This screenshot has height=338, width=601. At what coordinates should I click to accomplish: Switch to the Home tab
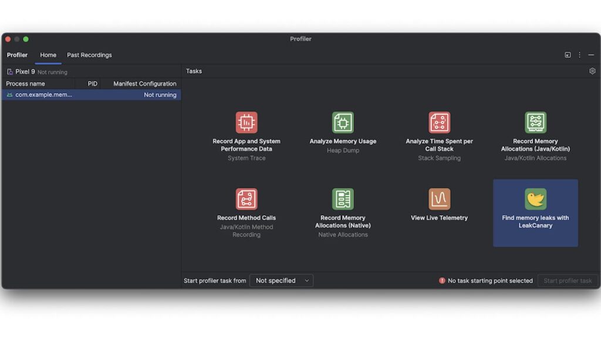48,55
